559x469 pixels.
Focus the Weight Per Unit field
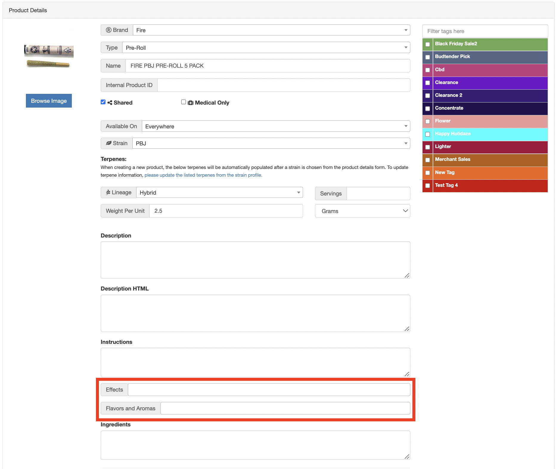pyautogui.click(x=226, y=211)
